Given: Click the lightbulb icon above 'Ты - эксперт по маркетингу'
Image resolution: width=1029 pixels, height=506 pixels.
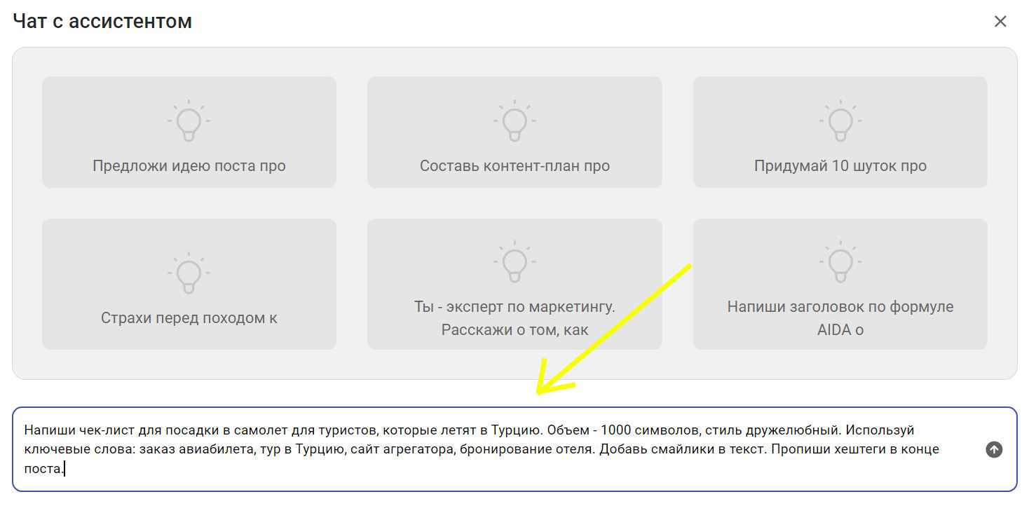Looking at the screenshot, I should coord(514,261).
